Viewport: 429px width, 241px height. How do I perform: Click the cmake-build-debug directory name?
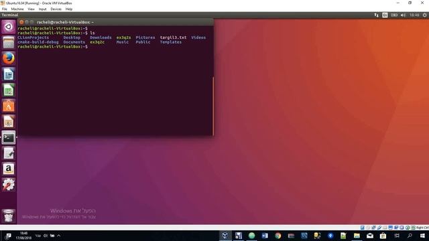[x=38, y=42]
